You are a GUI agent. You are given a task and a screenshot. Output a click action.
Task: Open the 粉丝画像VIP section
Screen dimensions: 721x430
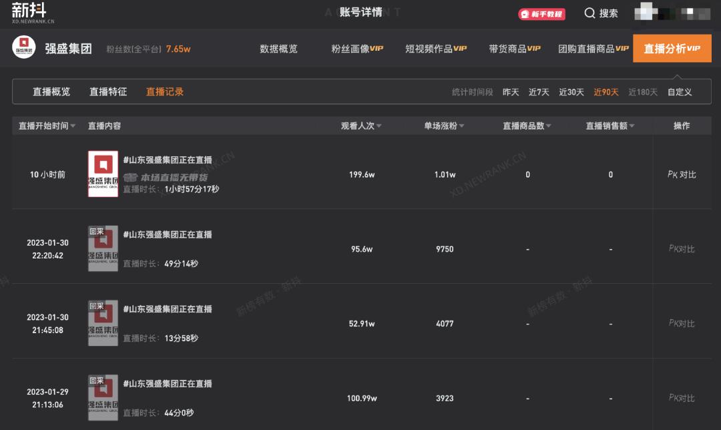coord(356,48)
